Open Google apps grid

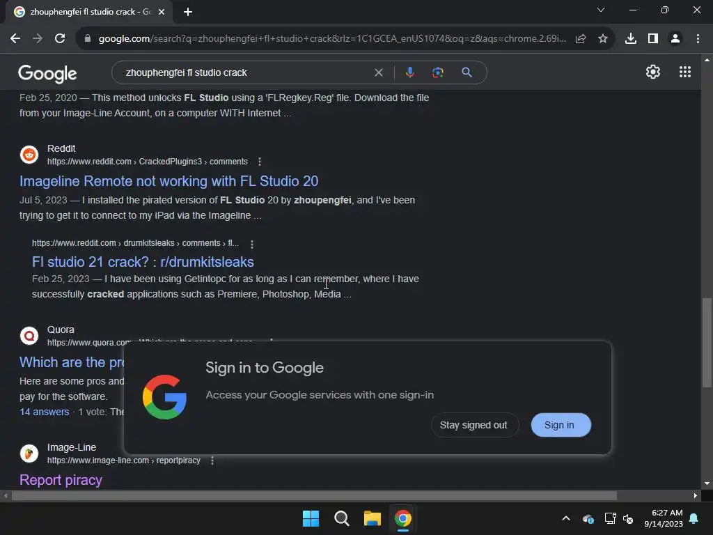click(x=685, y=72)
